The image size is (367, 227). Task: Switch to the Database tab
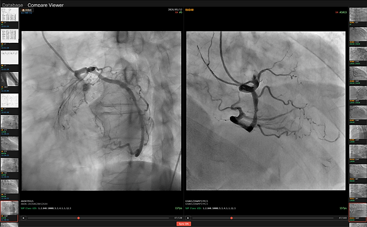tap(12, 5)
